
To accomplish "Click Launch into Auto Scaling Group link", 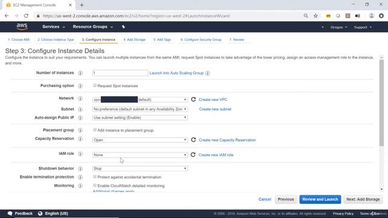I will (176, 73).
